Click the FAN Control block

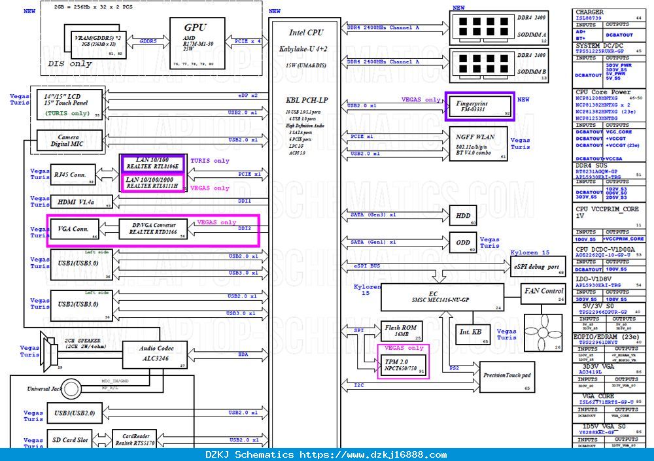coord(543,294)
